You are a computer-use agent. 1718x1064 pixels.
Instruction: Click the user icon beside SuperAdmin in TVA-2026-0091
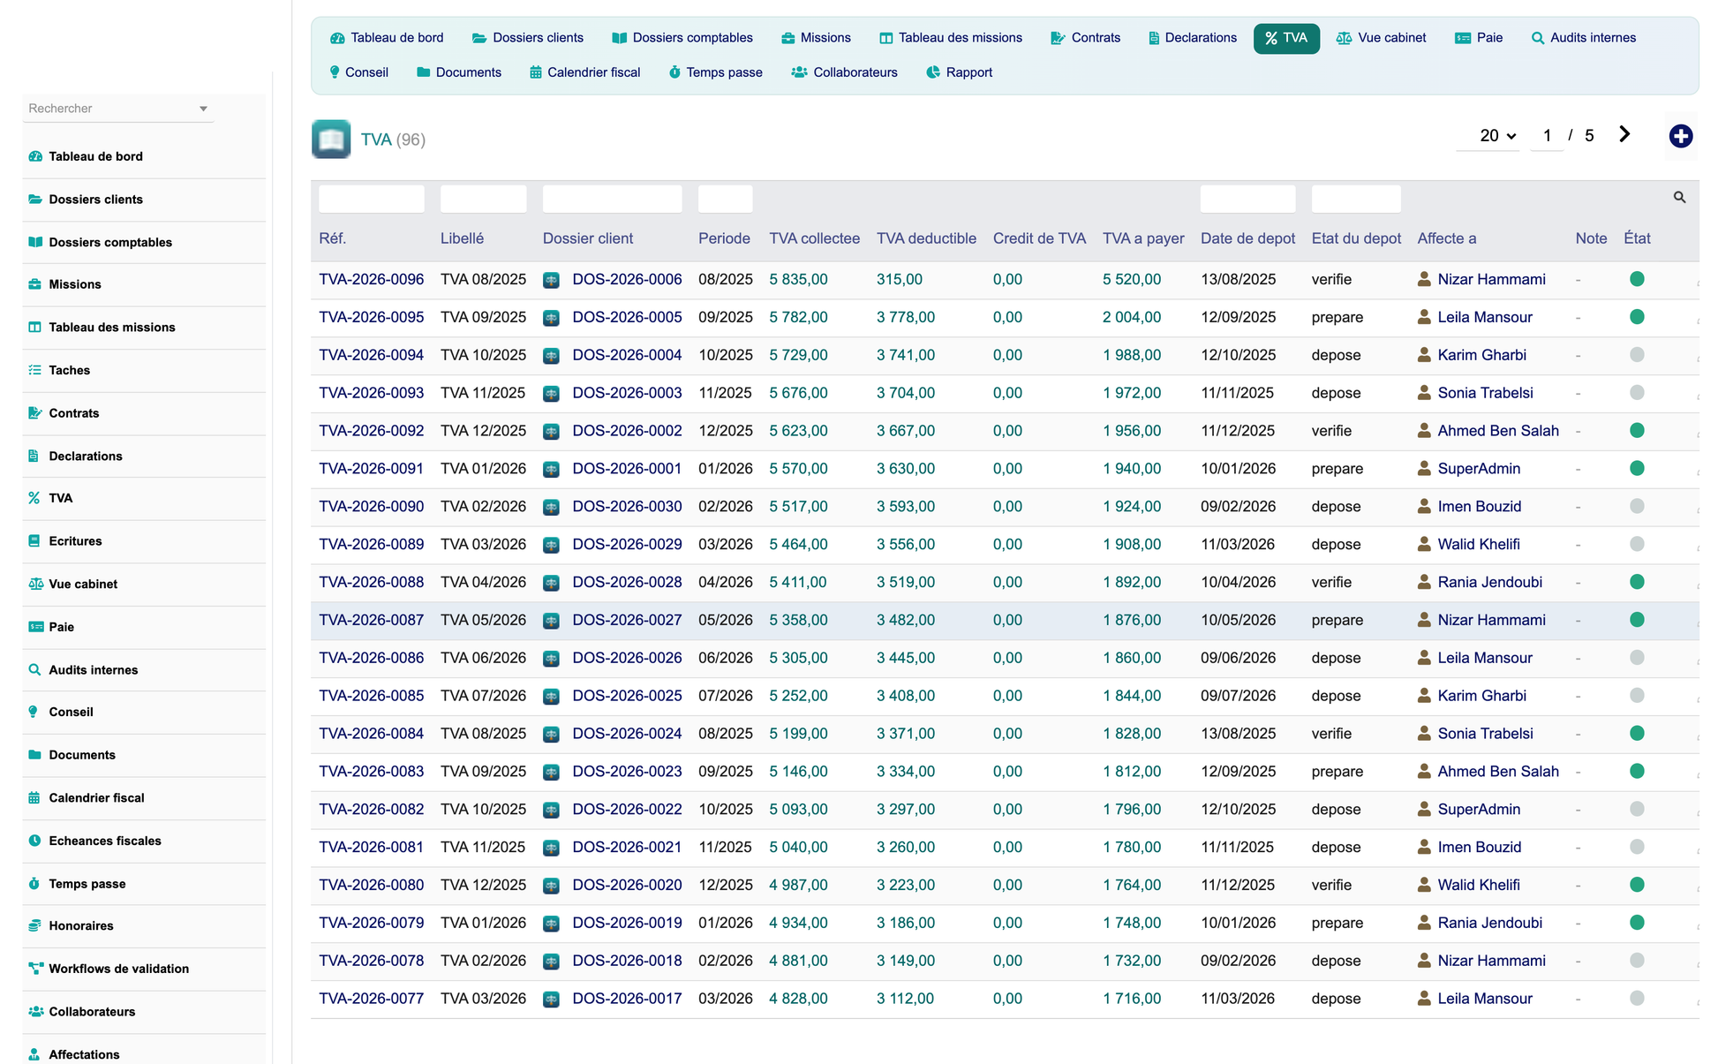click(1424, 468)
